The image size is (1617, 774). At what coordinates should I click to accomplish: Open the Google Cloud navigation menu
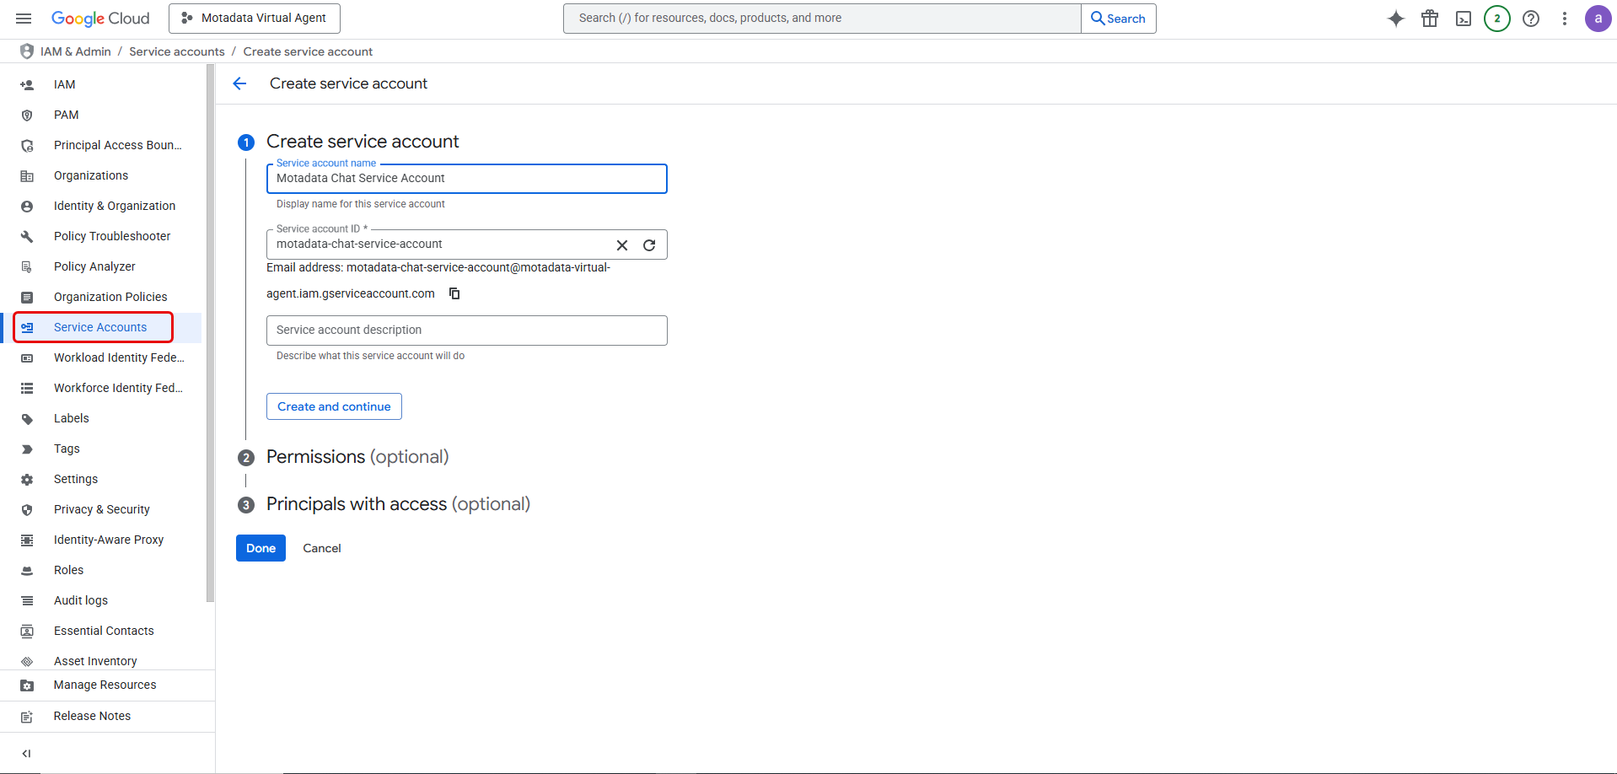23,18
